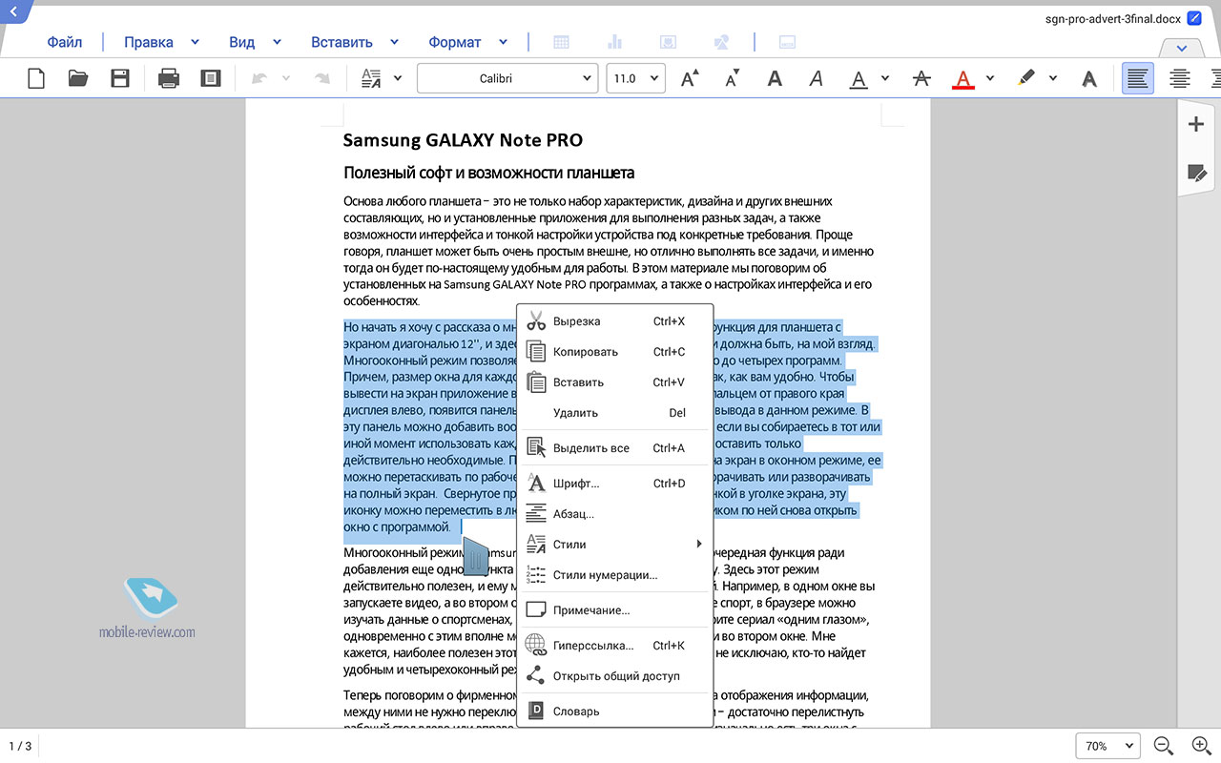Click the insert chart icon
The image size is (1221, 763).
coord(614,42)
